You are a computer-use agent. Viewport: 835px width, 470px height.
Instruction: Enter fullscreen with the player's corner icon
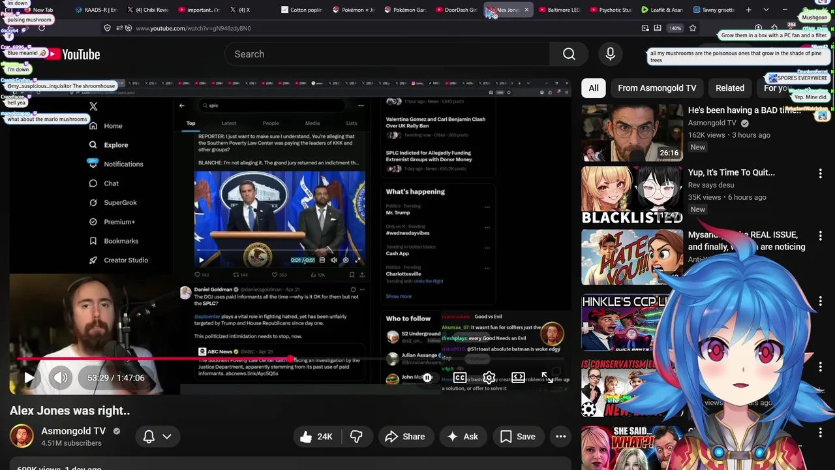547,377
